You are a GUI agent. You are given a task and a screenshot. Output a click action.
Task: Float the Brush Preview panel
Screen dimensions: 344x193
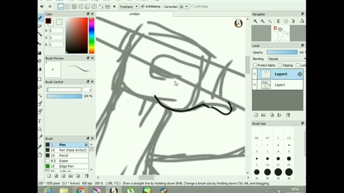[x=88, y=58]
